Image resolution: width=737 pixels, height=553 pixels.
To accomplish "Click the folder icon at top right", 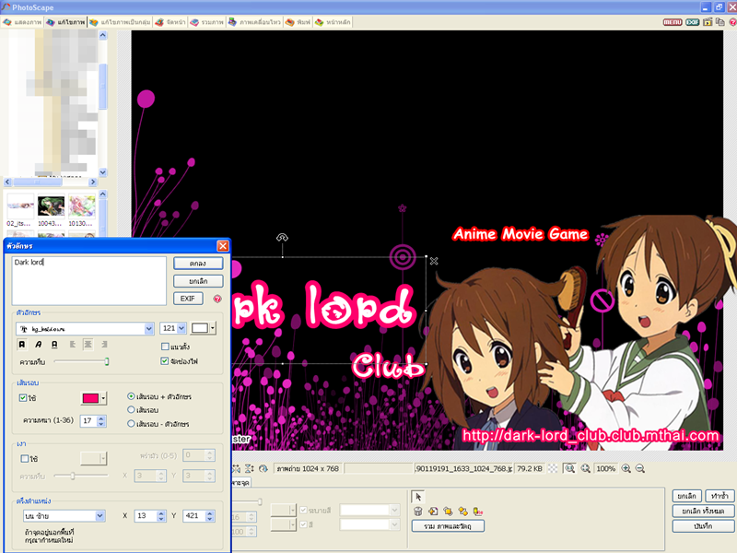I will pos(708,22).
